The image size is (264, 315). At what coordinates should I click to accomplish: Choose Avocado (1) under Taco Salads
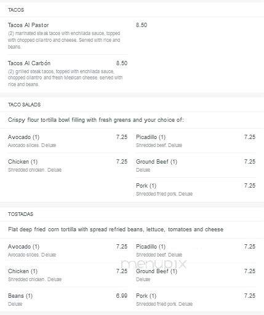23,137
